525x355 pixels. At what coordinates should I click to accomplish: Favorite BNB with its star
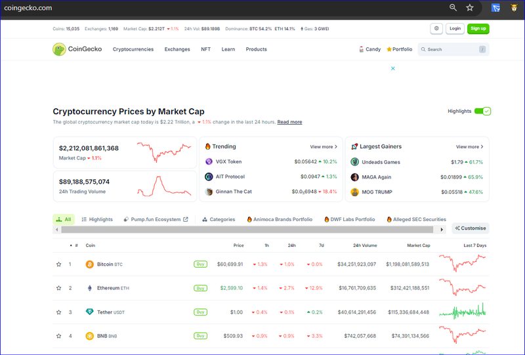tap(58, 335)
